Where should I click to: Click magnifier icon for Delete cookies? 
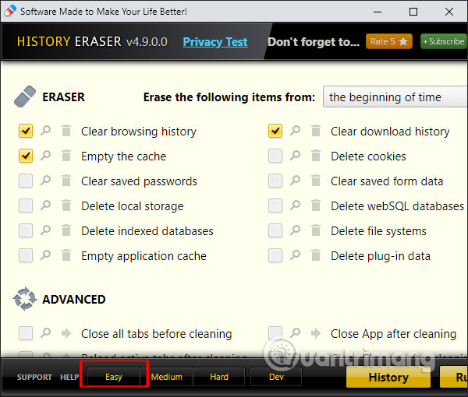[x=295, y=156]
